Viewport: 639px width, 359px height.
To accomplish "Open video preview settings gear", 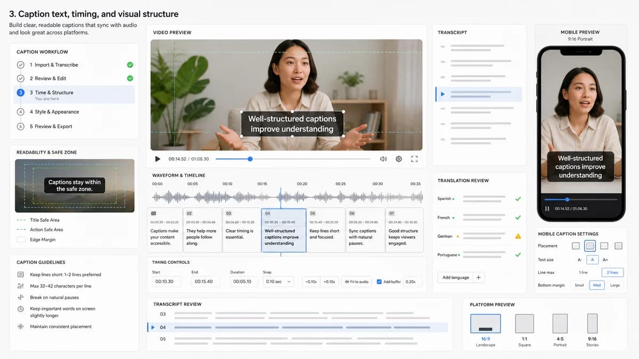I will [399, 158].
